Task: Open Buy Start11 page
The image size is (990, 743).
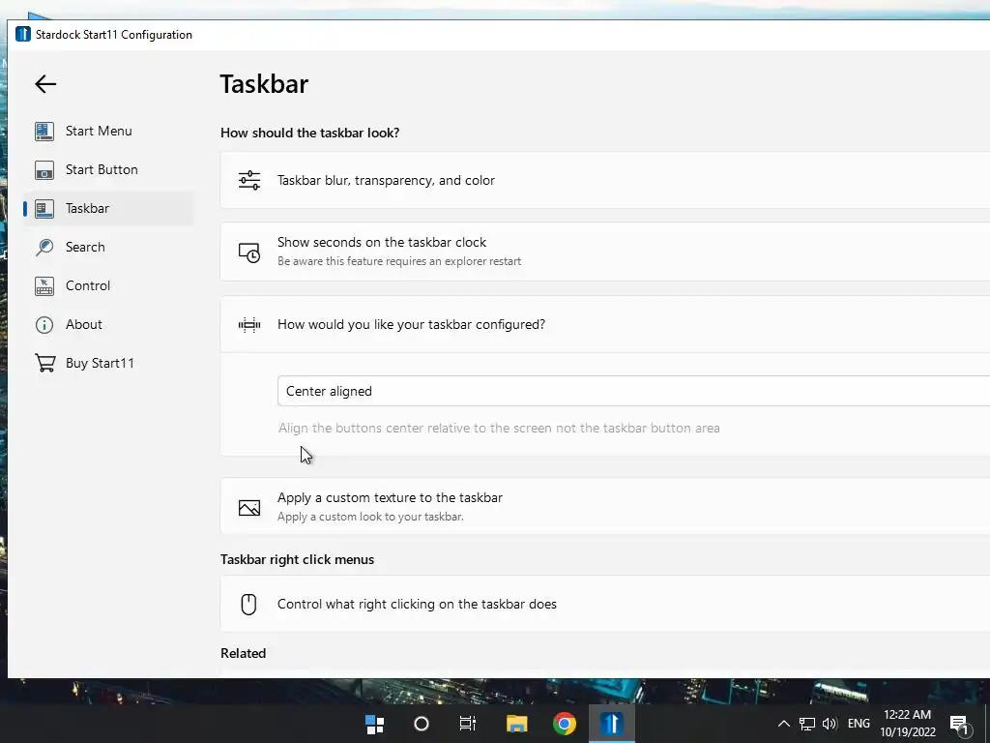Action: [108, 363]
